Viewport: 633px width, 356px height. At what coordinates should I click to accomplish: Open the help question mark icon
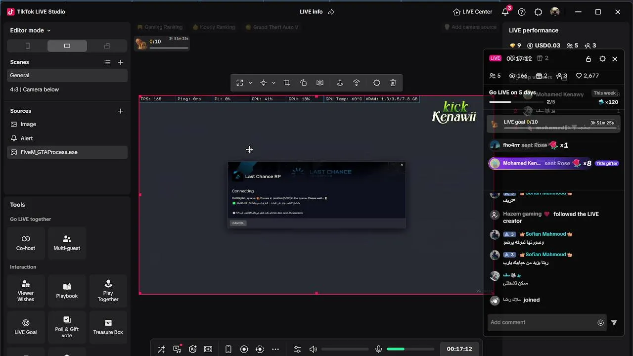pos(522,12)
